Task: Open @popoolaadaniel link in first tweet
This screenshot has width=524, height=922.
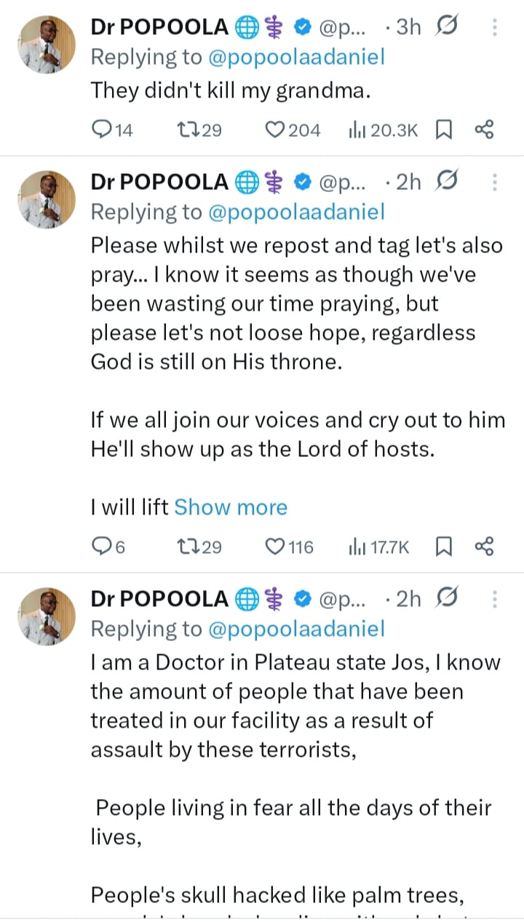Action: coord(295,58)
